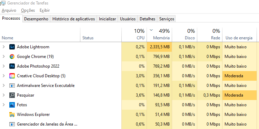The image size is (259, 129).
Task: Select the Antimalware Service Executable icon
Action: [x=12, y=86]
